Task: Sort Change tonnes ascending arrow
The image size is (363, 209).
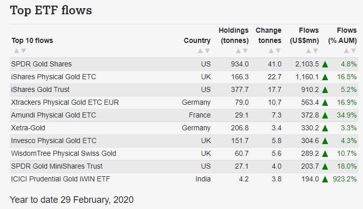Action: pyautogui.click(x=272, y=51)
